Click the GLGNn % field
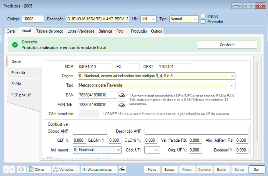This screenshot has width=268, height=176. coord(115,140)
